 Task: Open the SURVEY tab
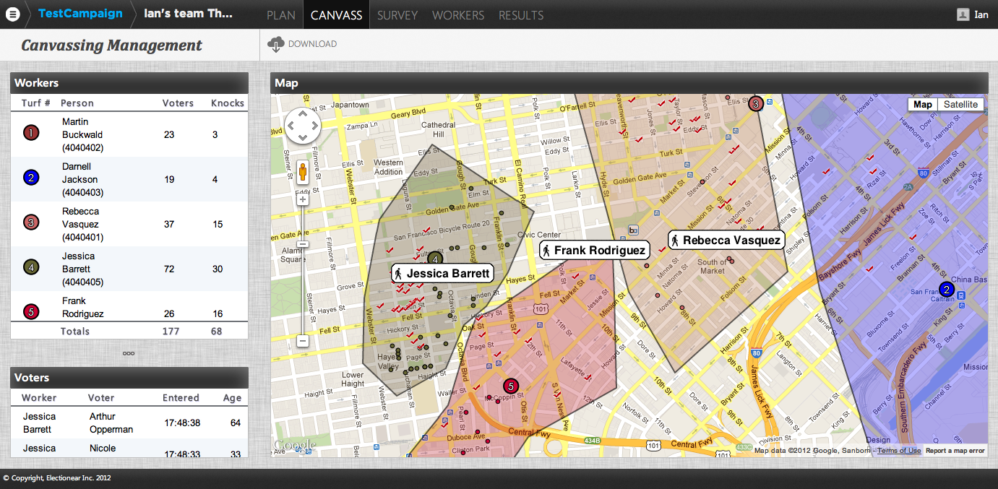(397, 14)
